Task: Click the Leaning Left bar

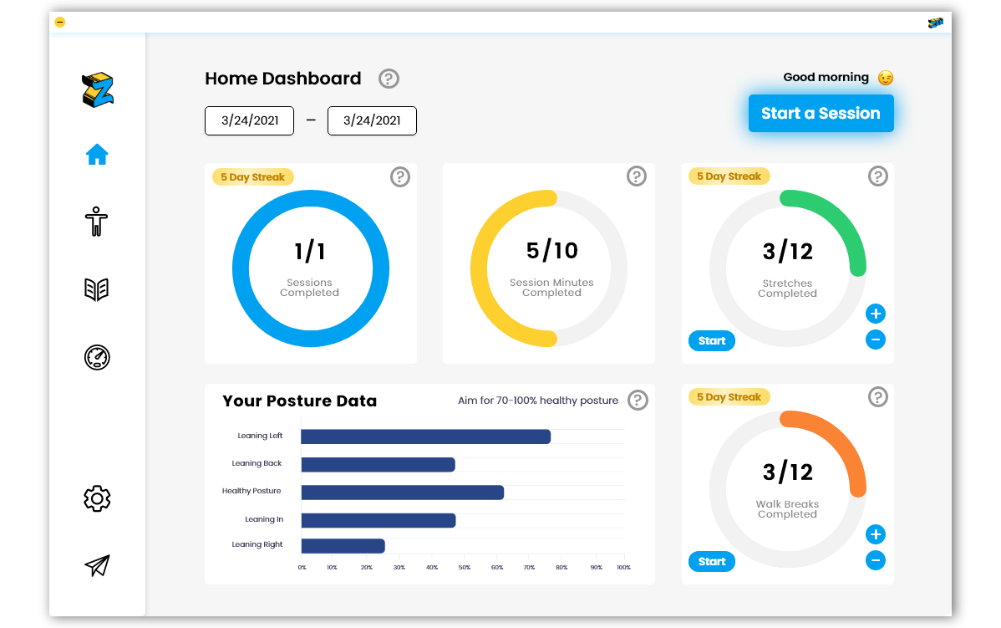Action: coord(426,437)
